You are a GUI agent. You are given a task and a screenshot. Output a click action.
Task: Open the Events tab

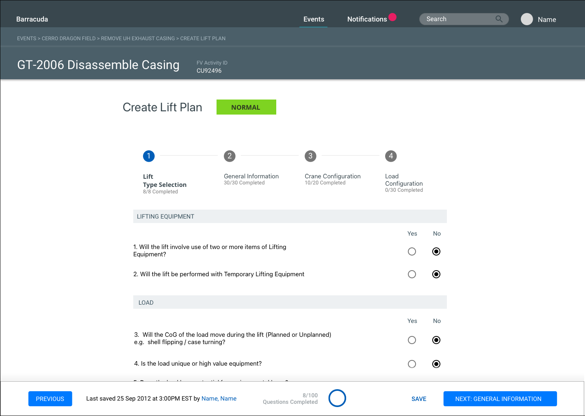[x=314, y=19]
